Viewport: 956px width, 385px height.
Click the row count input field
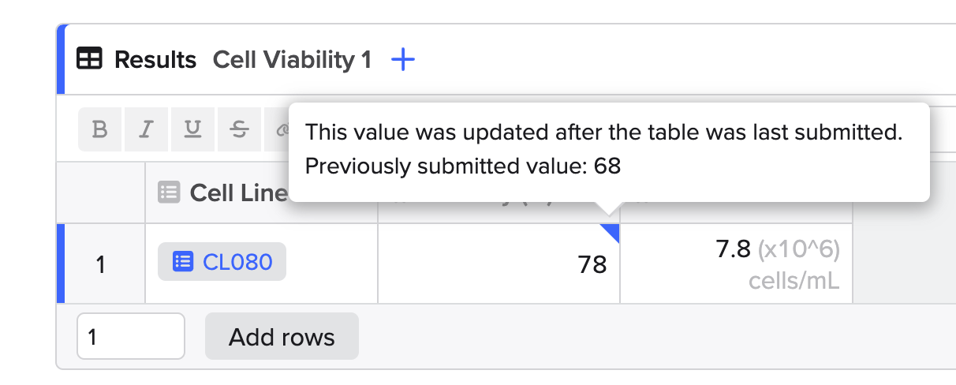click(x=130, y=337)
